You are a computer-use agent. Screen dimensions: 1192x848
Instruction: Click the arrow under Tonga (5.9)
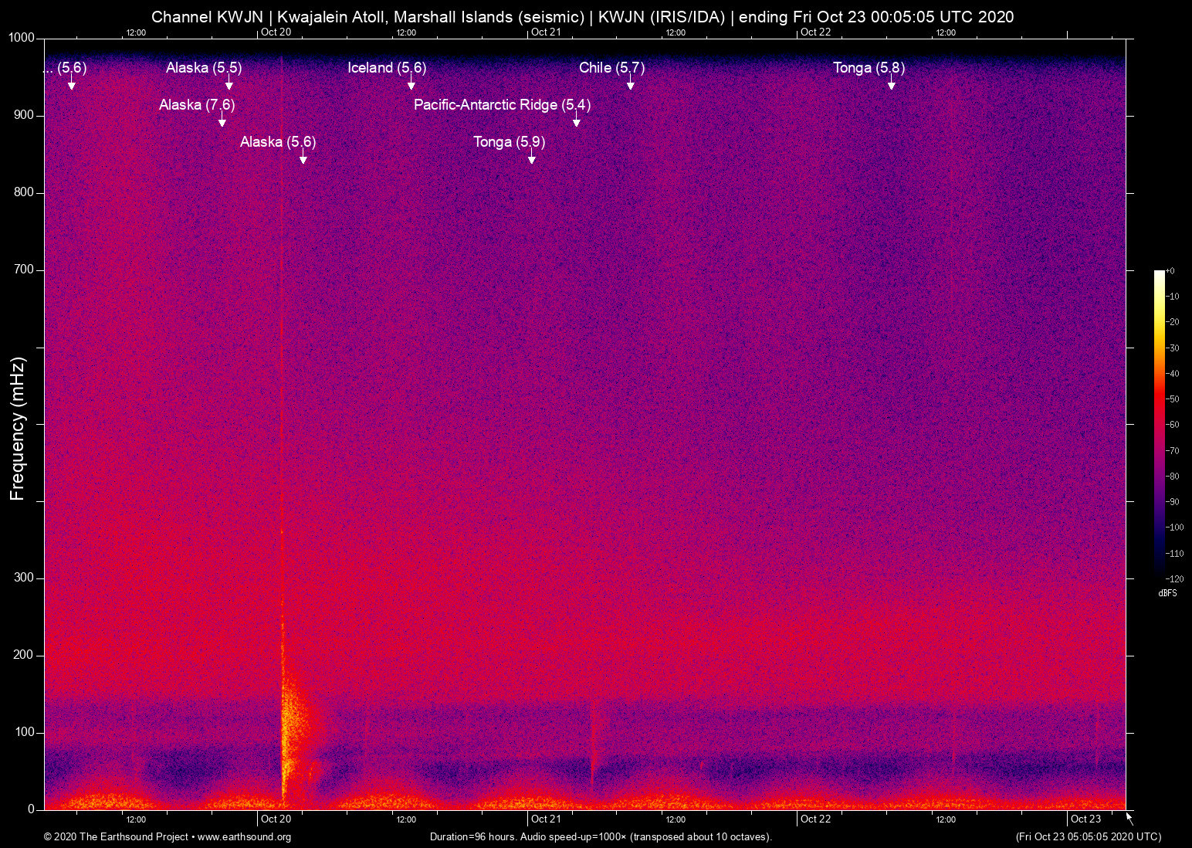(532, 158)
